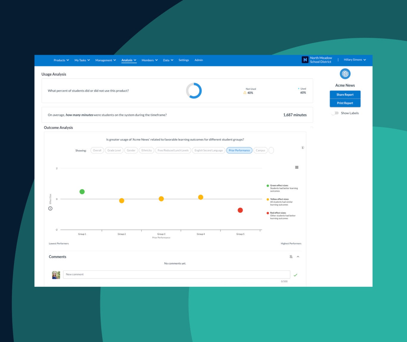Click the muted notifications bell in Comments
407x342 pixels.
[x=291, y=256]
